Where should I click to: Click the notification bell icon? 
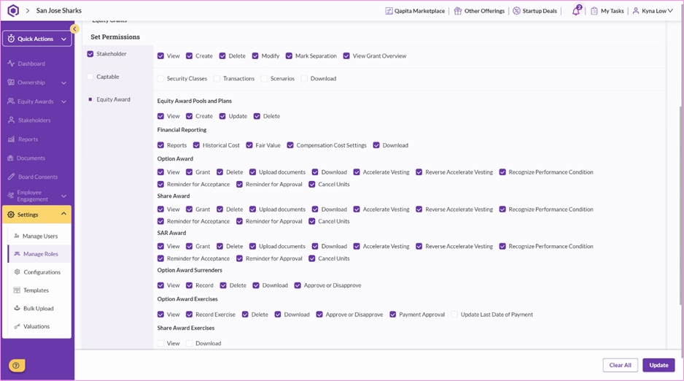click(x=577, y=11)
